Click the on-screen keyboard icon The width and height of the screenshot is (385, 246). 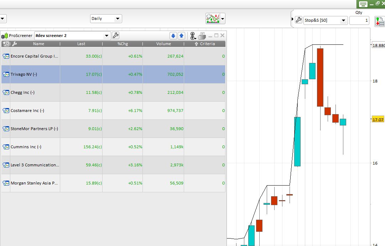[363, 4]
